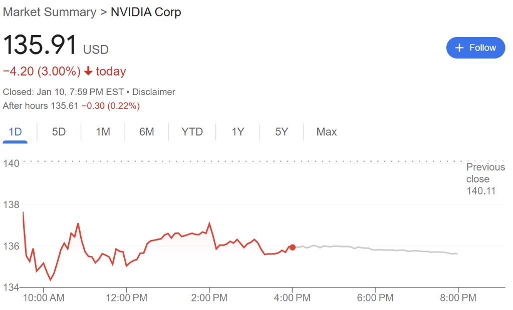This screenshot has width=513, height=310.
Task: Select the 1D time range tab
Action: click(16, 132)
